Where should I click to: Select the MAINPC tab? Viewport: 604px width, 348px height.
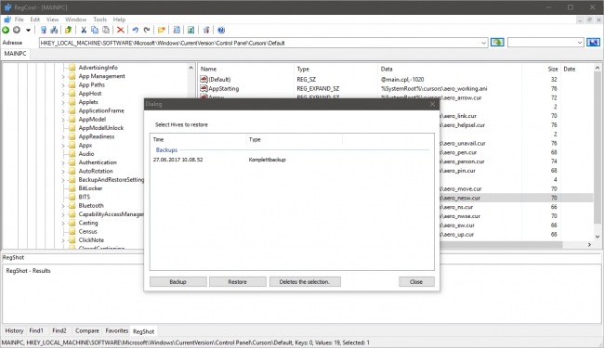pos(16,54)
